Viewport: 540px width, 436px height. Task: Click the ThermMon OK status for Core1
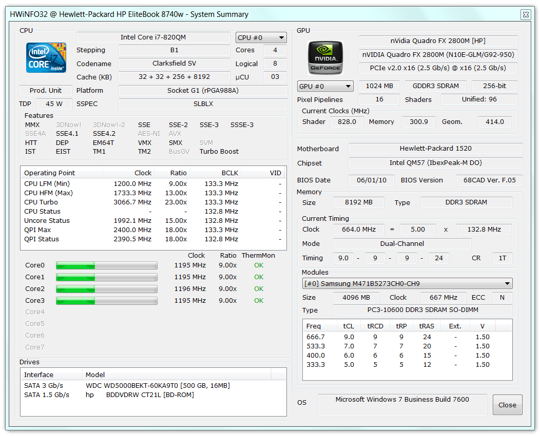click(259, 277)
